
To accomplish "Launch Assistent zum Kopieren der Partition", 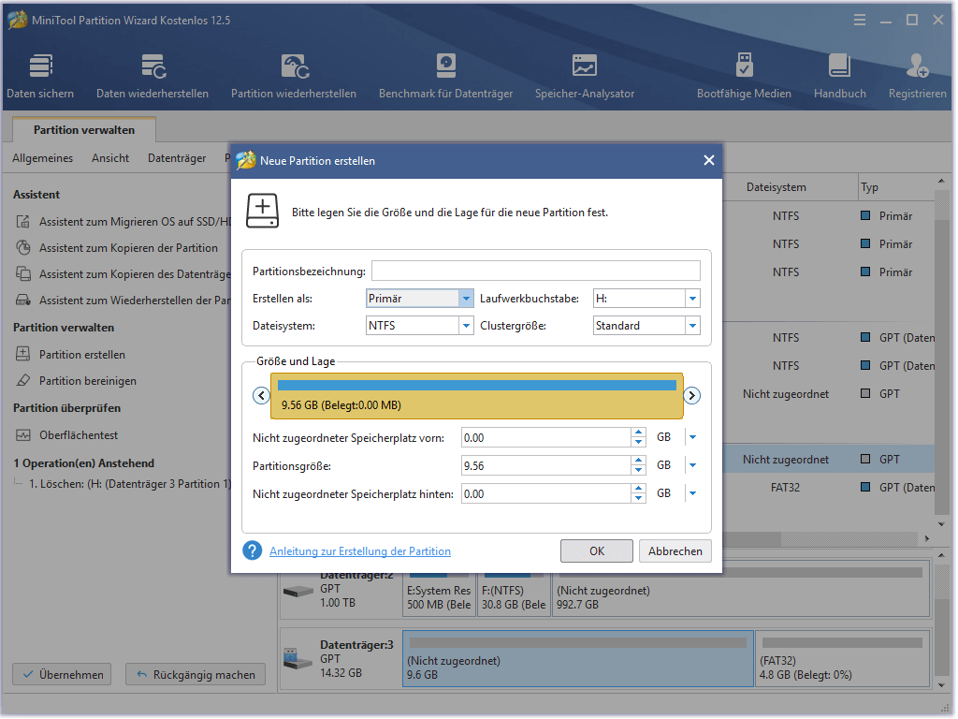I will (x=117, y=248).
